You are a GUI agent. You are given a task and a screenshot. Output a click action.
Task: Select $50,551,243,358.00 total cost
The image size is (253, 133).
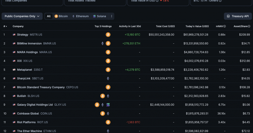pyautogui.click(x=162, y=35)
